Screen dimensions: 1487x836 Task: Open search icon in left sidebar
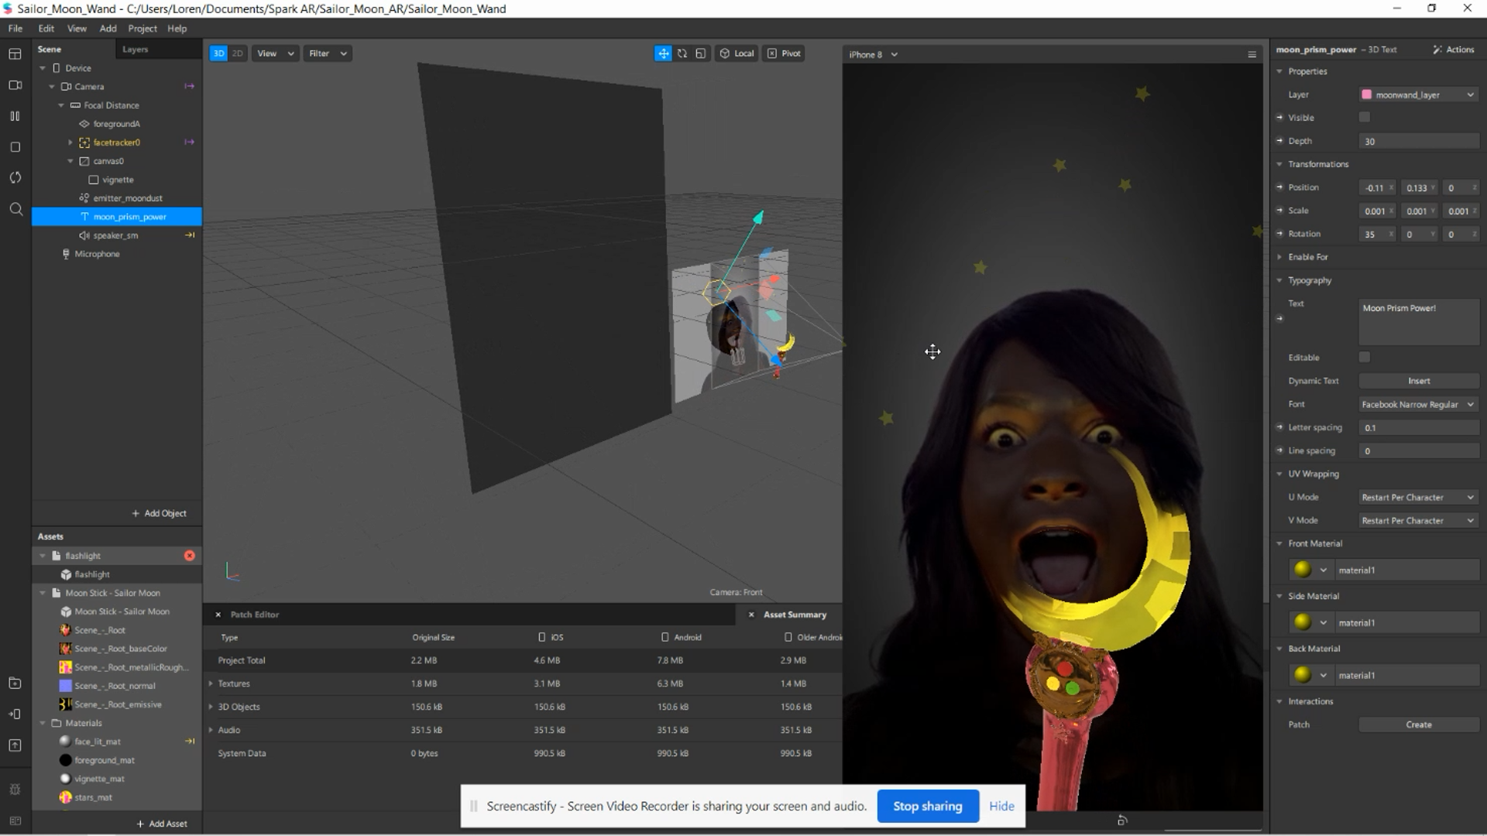[x=15, y=209]
